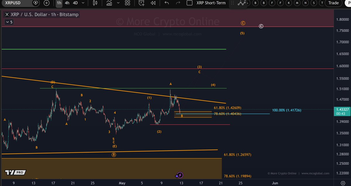Select the white circled C wave label
This screenshot has height=186, width=351.
pyautogui.click(x=261, y=26)
